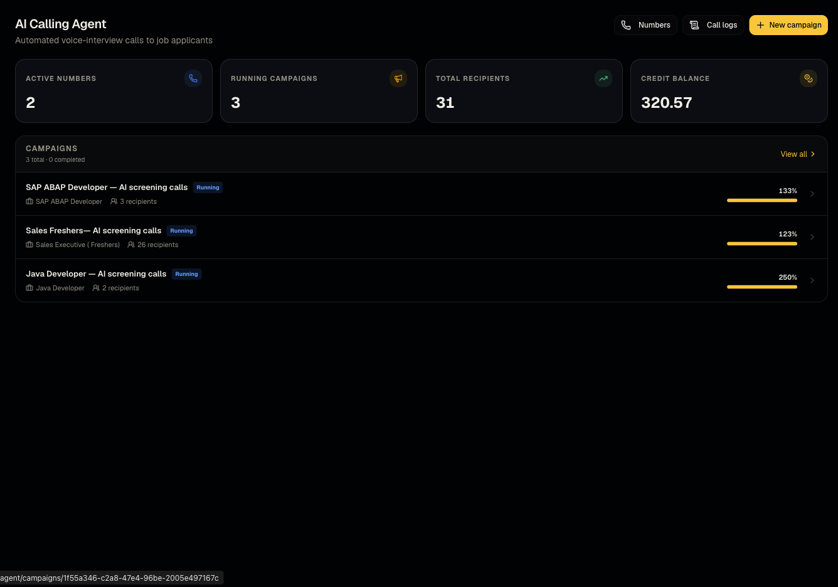Click the '3 total · 0 completed' summary text
Image resolution: width=838 pixels, height=587 pixels.
[55, 160]
